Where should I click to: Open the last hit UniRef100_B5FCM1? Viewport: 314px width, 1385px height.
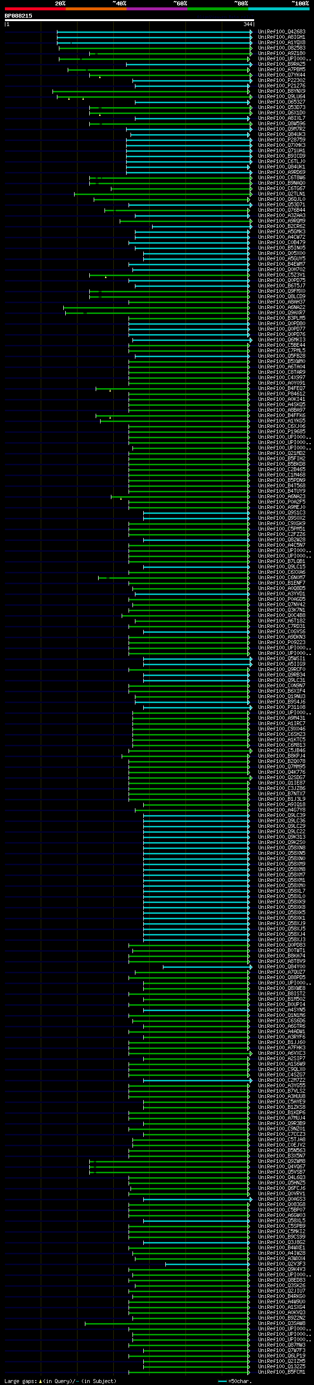click(282, 1372)
